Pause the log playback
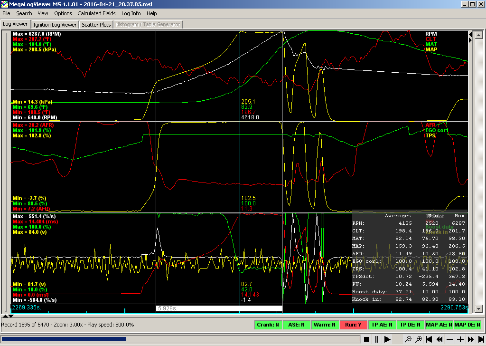The width and height of the screenshot is (486, 346). tap(377, 339)
